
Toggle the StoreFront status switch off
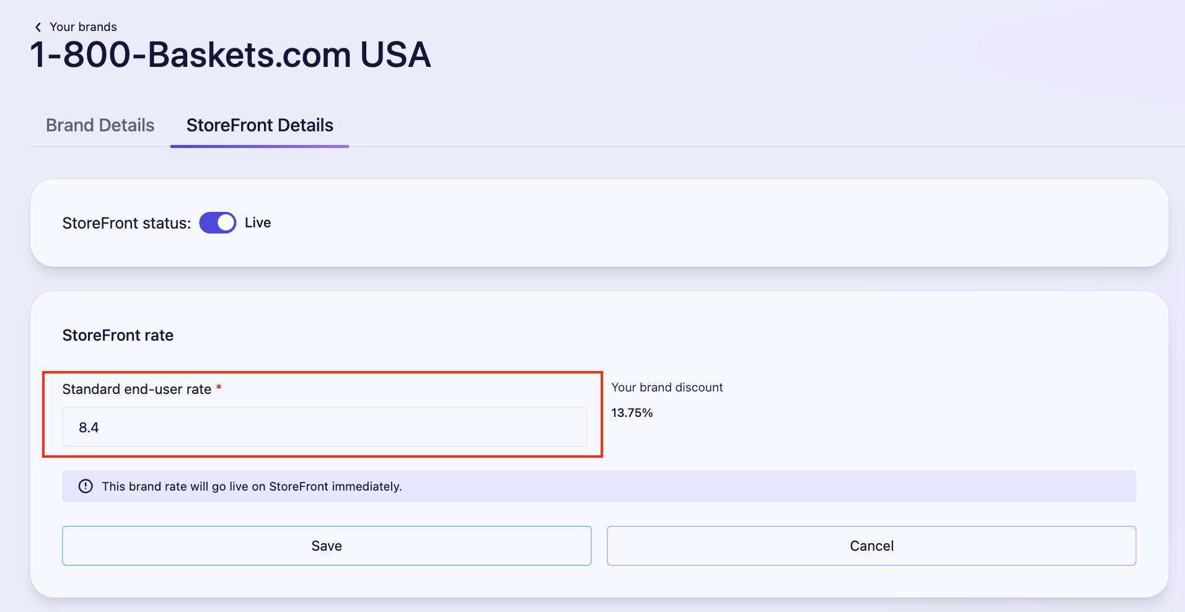[x=218, y=223]
